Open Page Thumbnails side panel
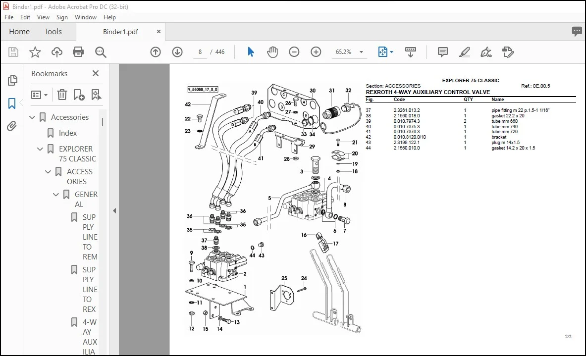Viewport: 586px width, 356px height. pos(12,80)
